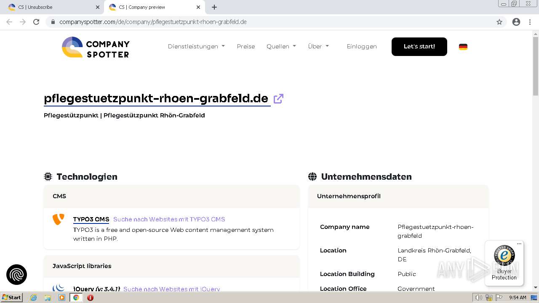The image size is (539, 303).
Task: Expand the Quellen dropdown
Action: [x=281, y=46]
